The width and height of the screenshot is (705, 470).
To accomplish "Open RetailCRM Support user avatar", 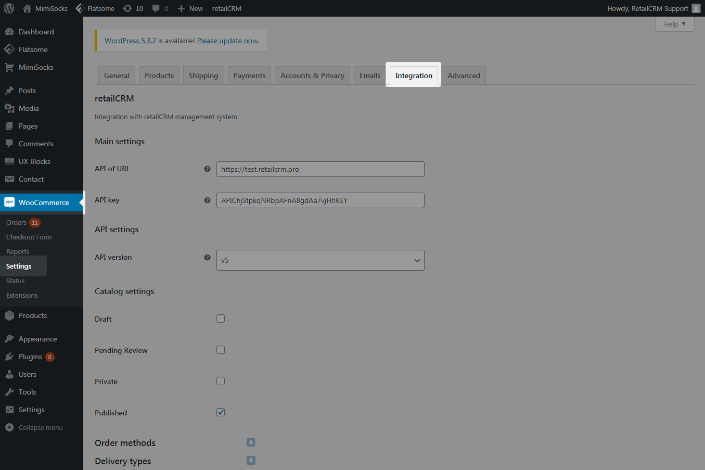I will (696, 8).
